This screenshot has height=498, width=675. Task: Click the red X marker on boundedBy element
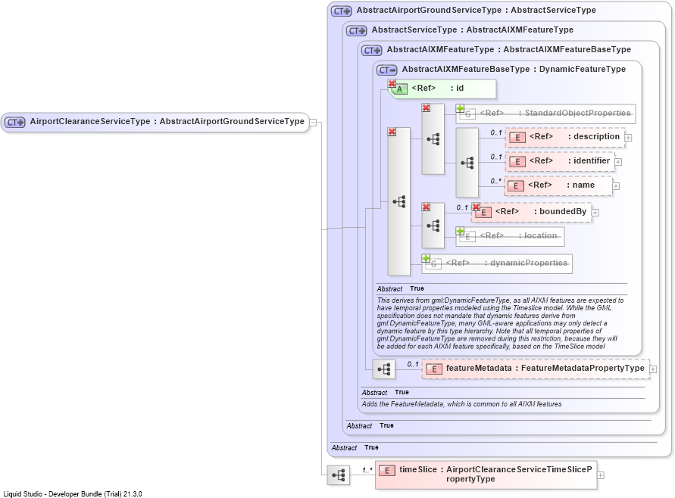[x=476, y=207]
